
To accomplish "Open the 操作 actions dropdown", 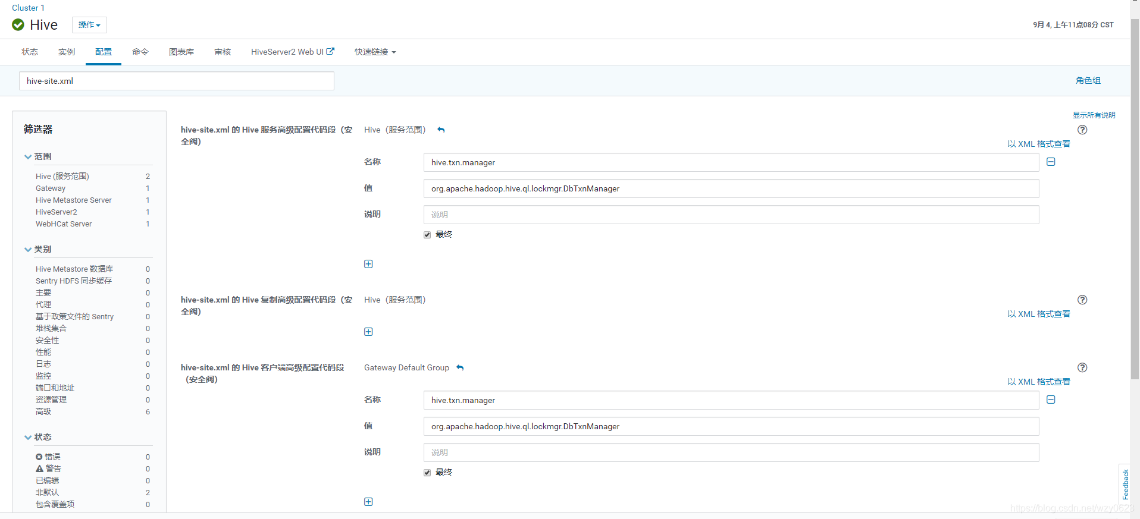I will point(89,24).
